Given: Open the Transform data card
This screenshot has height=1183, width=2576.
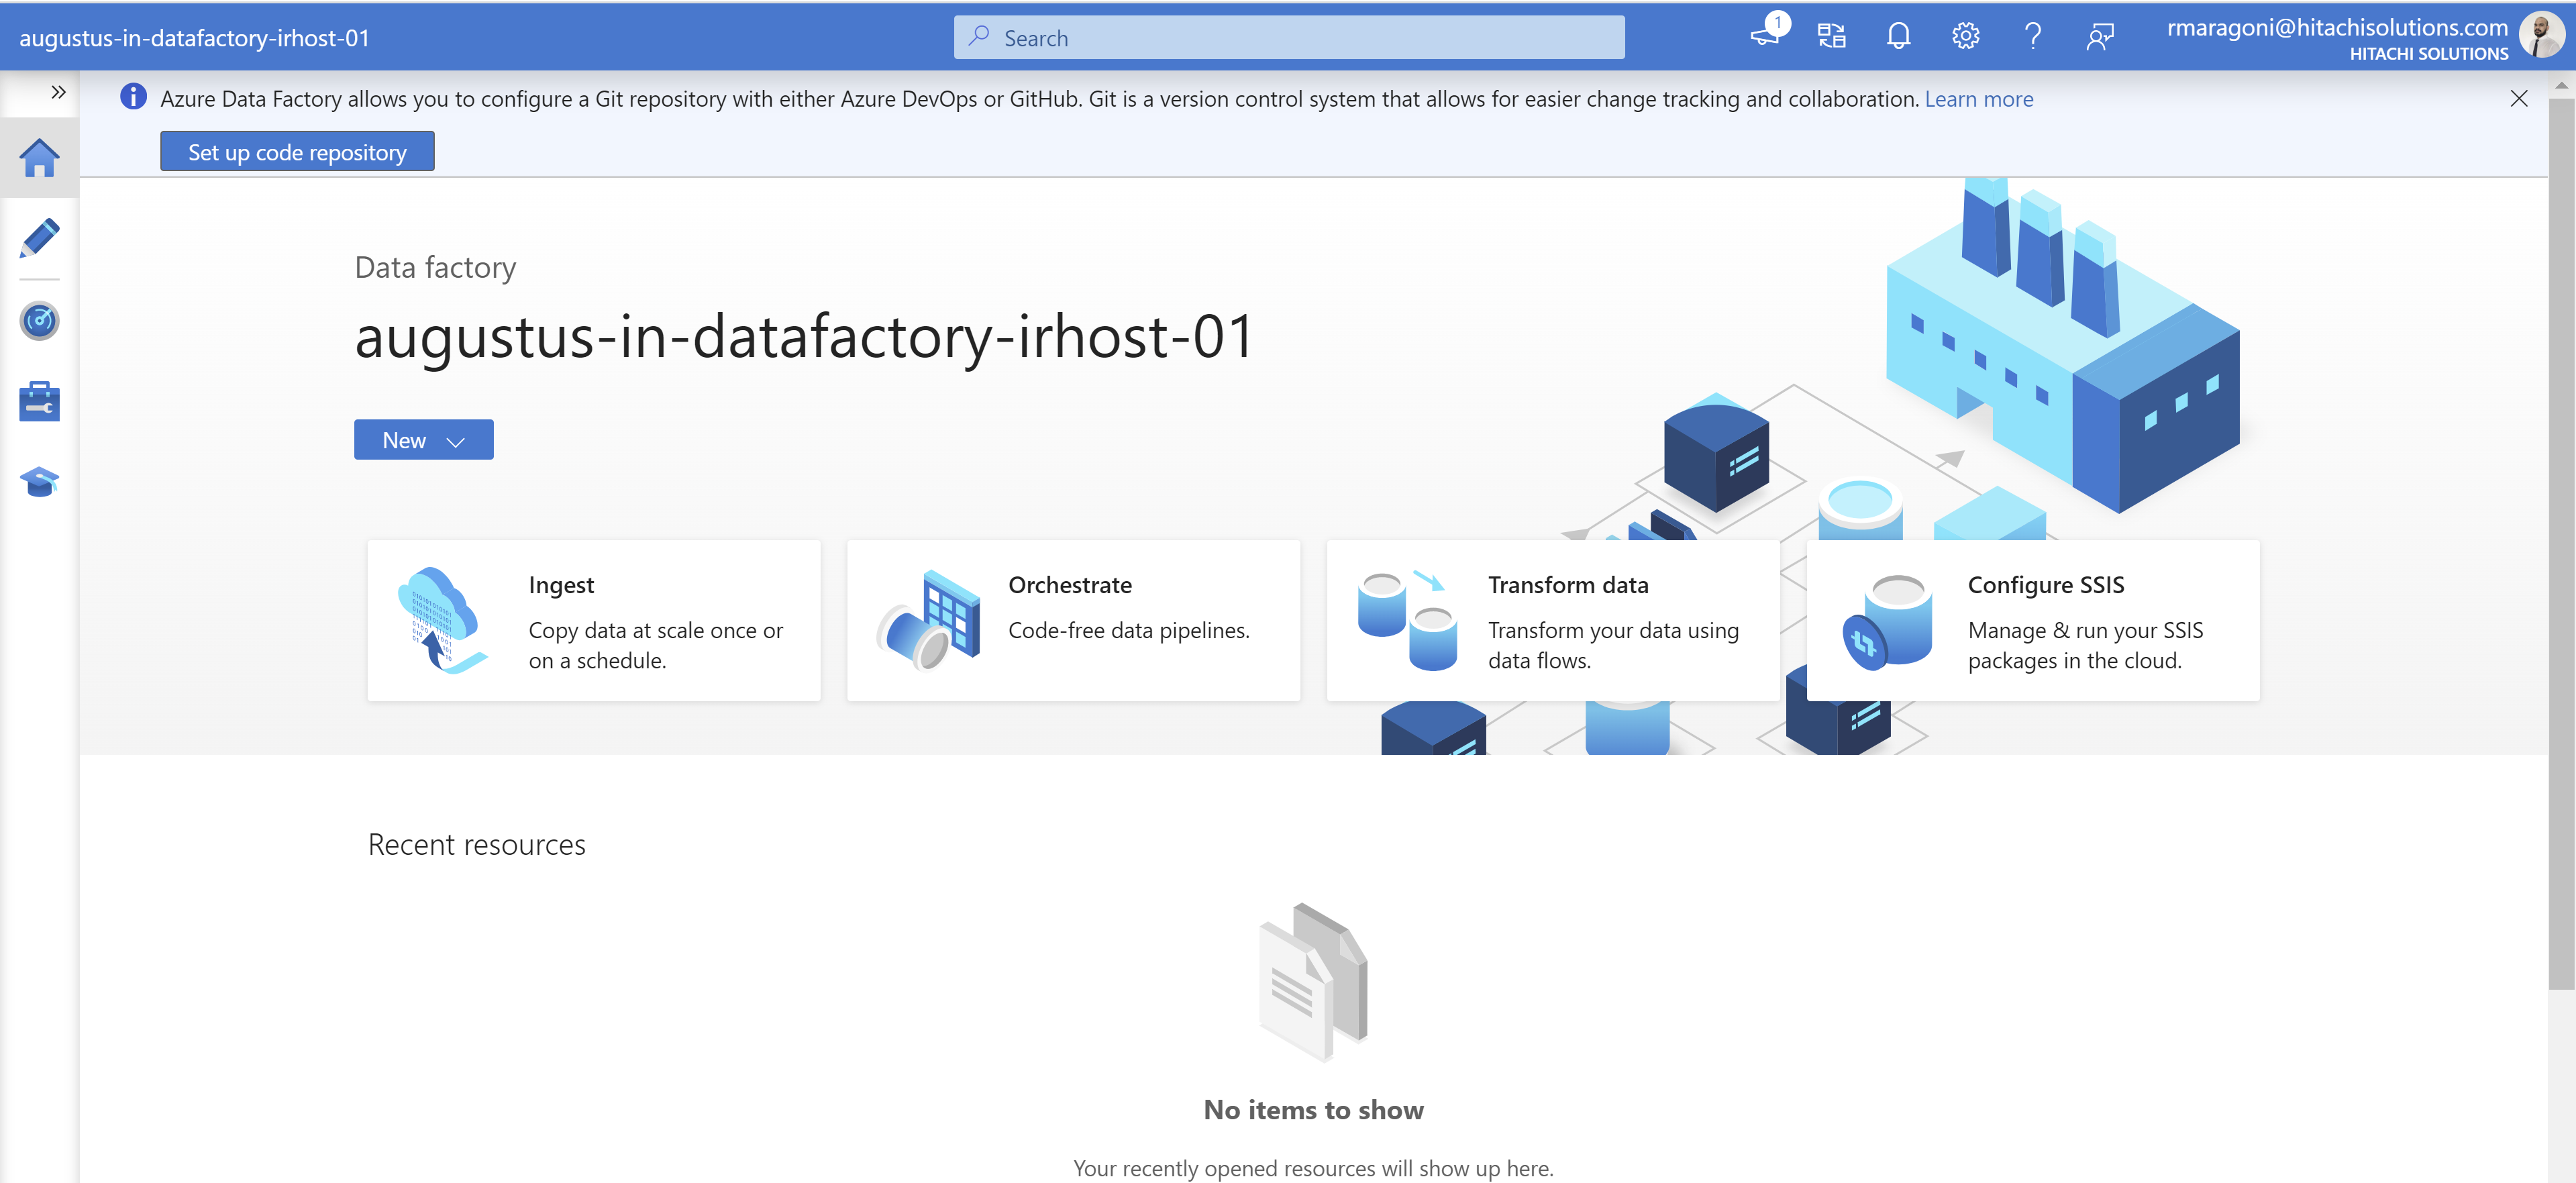Looking at the screenshot, I should point(1553,621).
